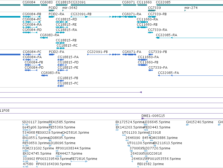Select EST RE44427.5prime
223x168 pixels.
[69, 154]
